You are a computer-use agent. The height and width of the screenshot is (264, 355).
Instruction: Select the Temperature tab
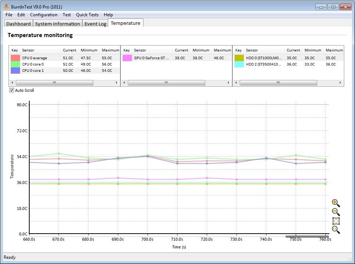click(125, 23)
